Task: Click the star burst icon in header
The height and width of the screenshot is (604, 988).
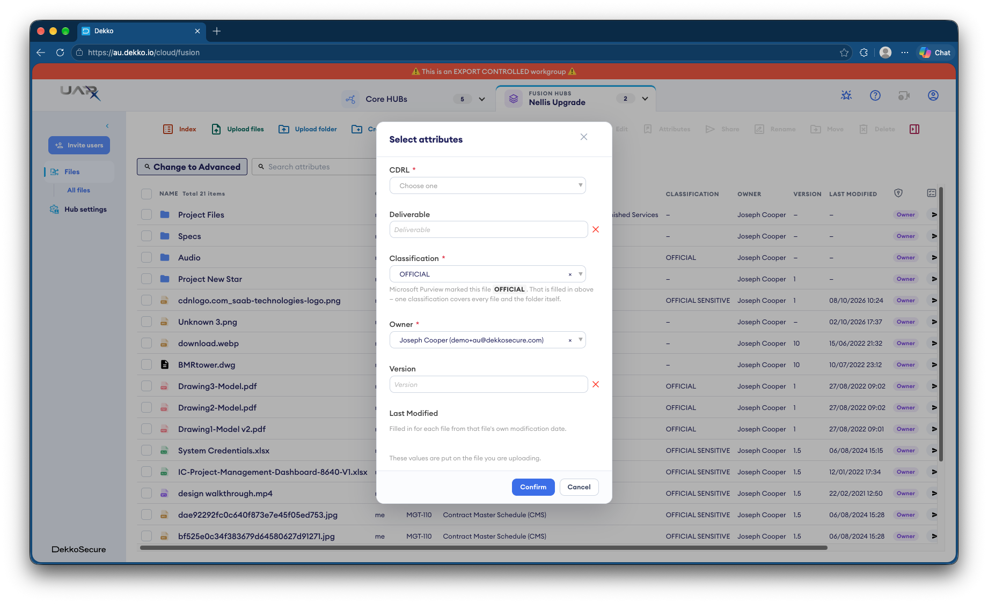Action: (846, 95)
